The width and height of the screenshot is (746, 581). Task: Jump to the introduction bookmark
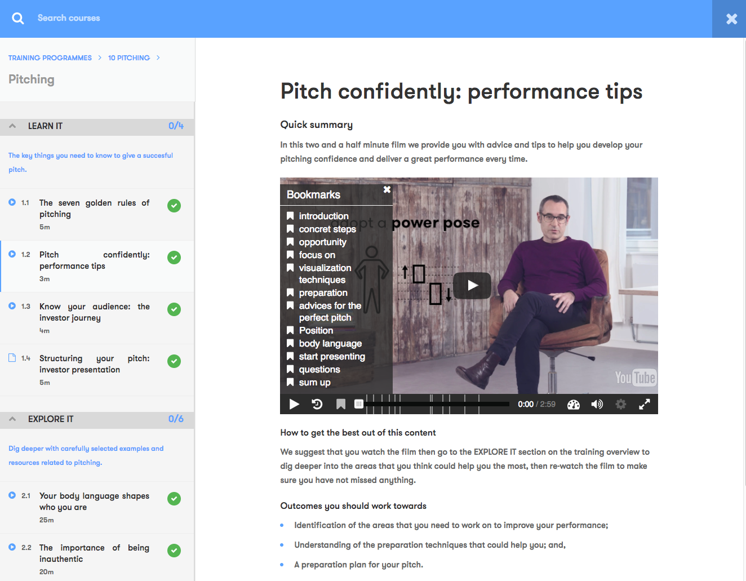coord(323,216)
